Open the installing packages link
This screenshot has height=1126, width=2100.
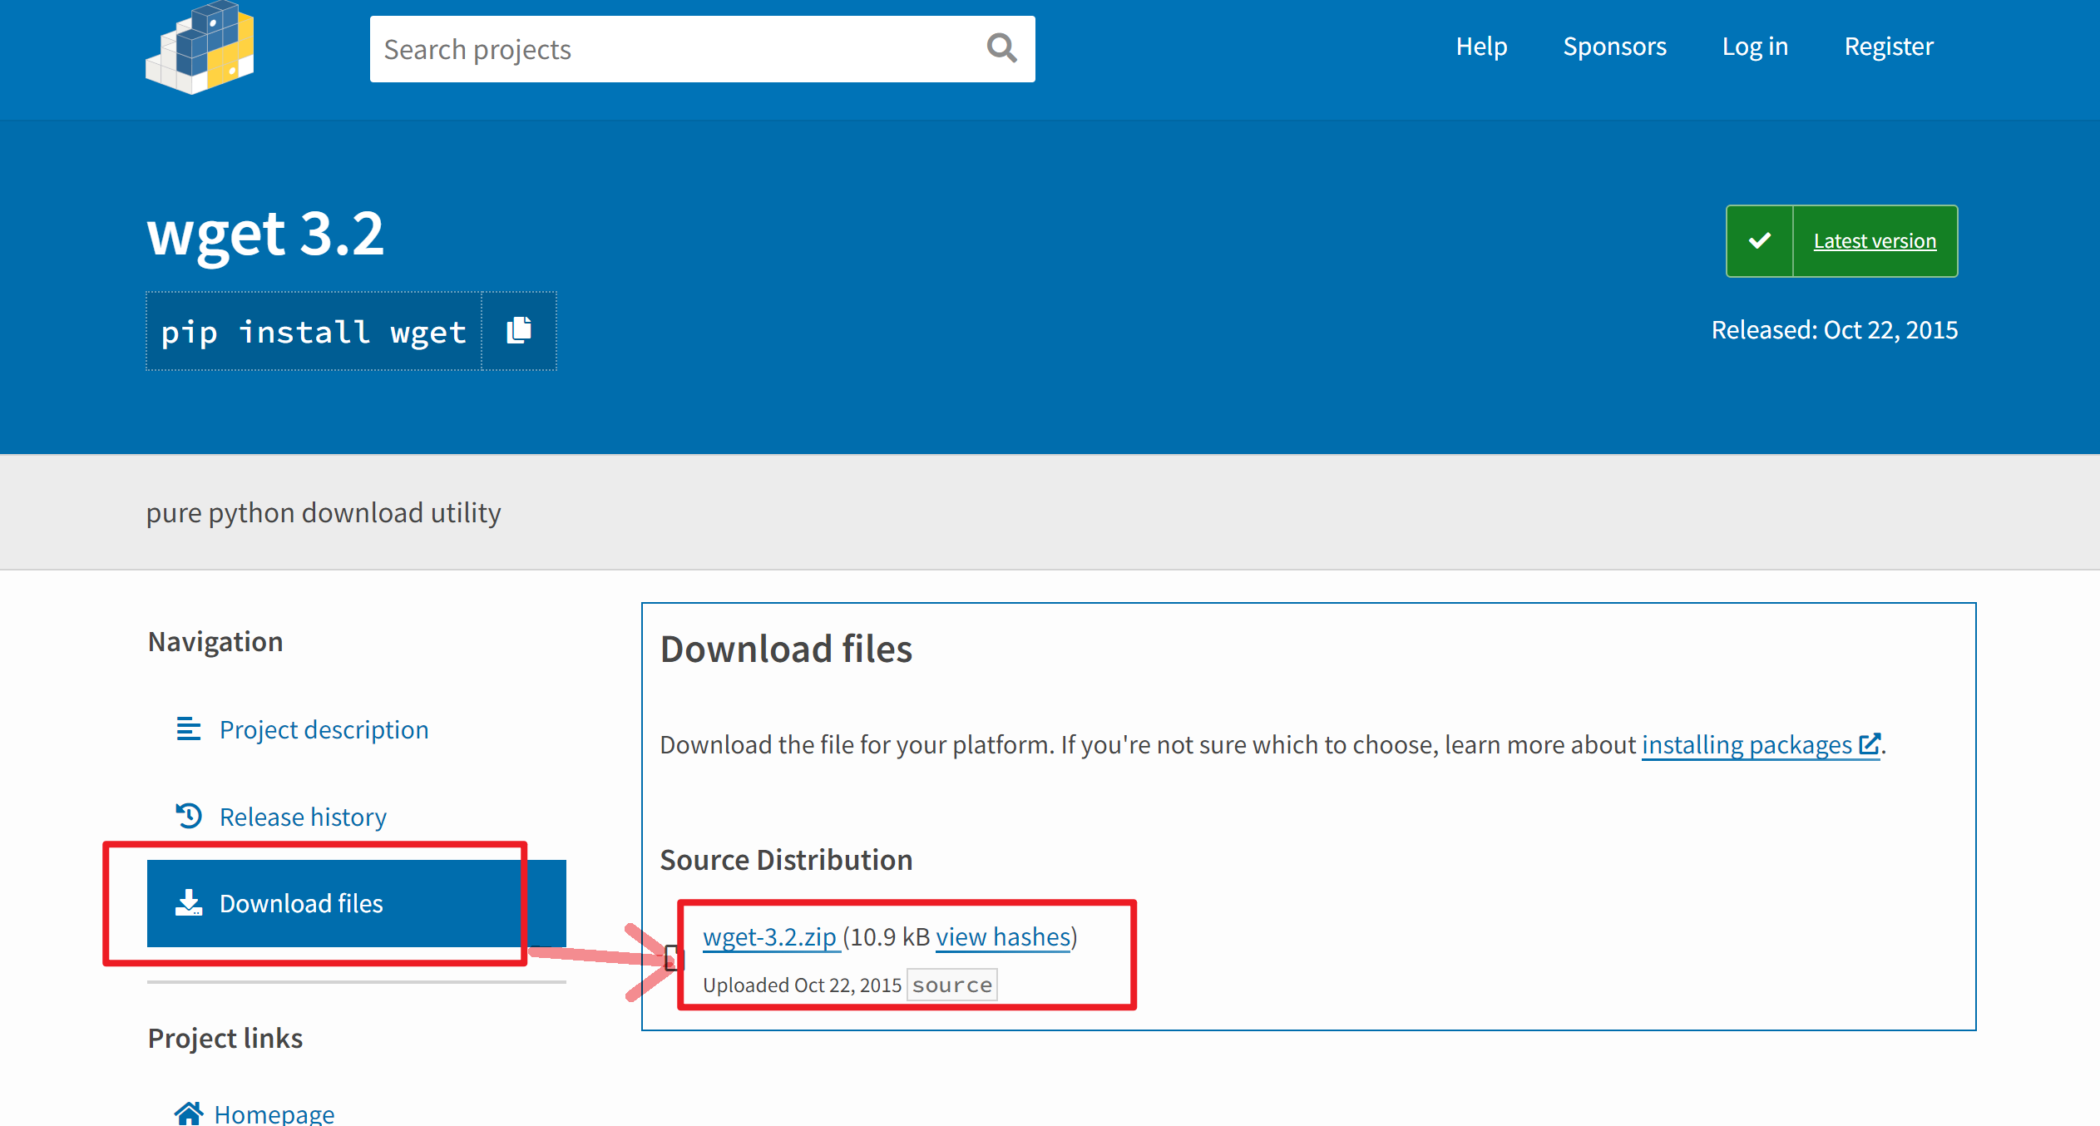click(x=1747, y=744)
